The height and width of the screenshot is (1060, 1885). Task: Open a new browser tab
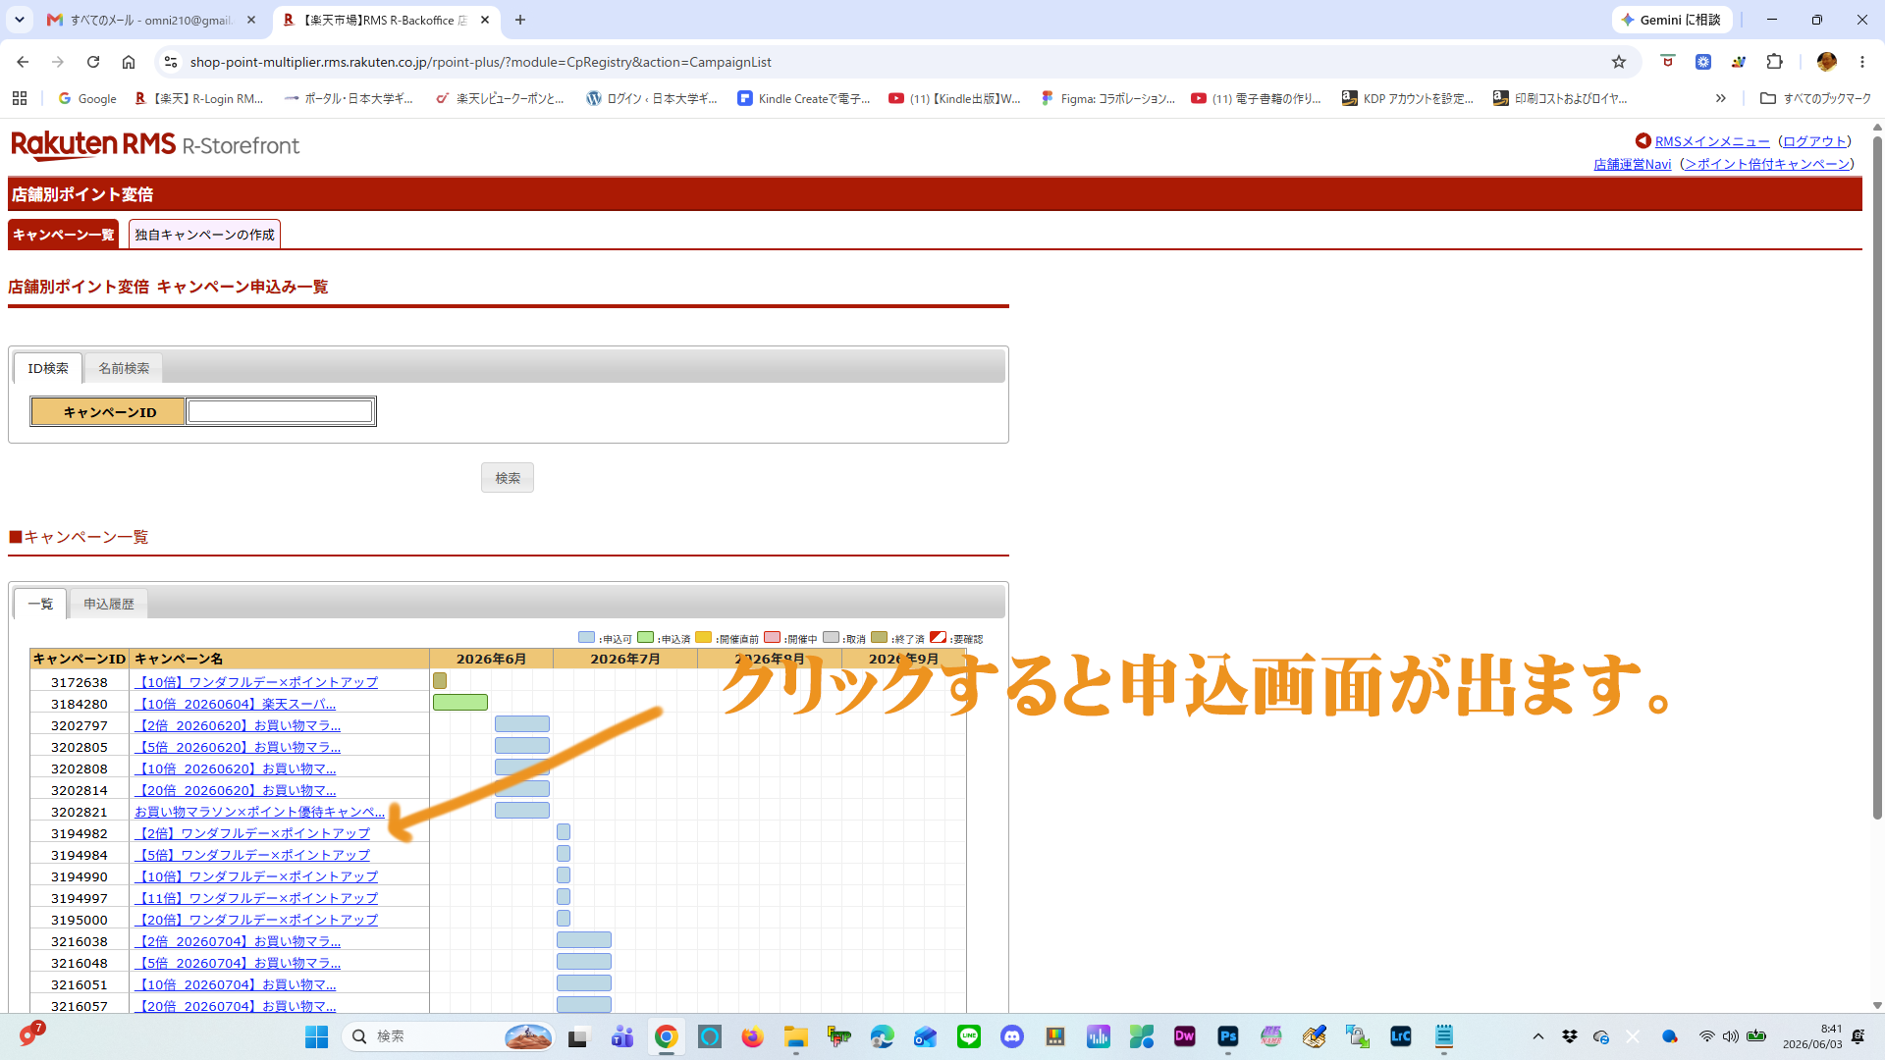coord(520,20)
